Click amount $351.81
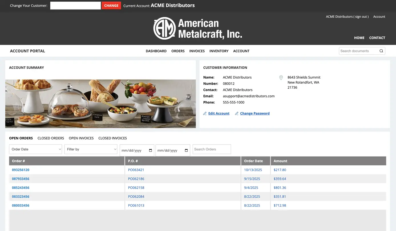This screenshot has height=231, width=396. tap(280, 196)
